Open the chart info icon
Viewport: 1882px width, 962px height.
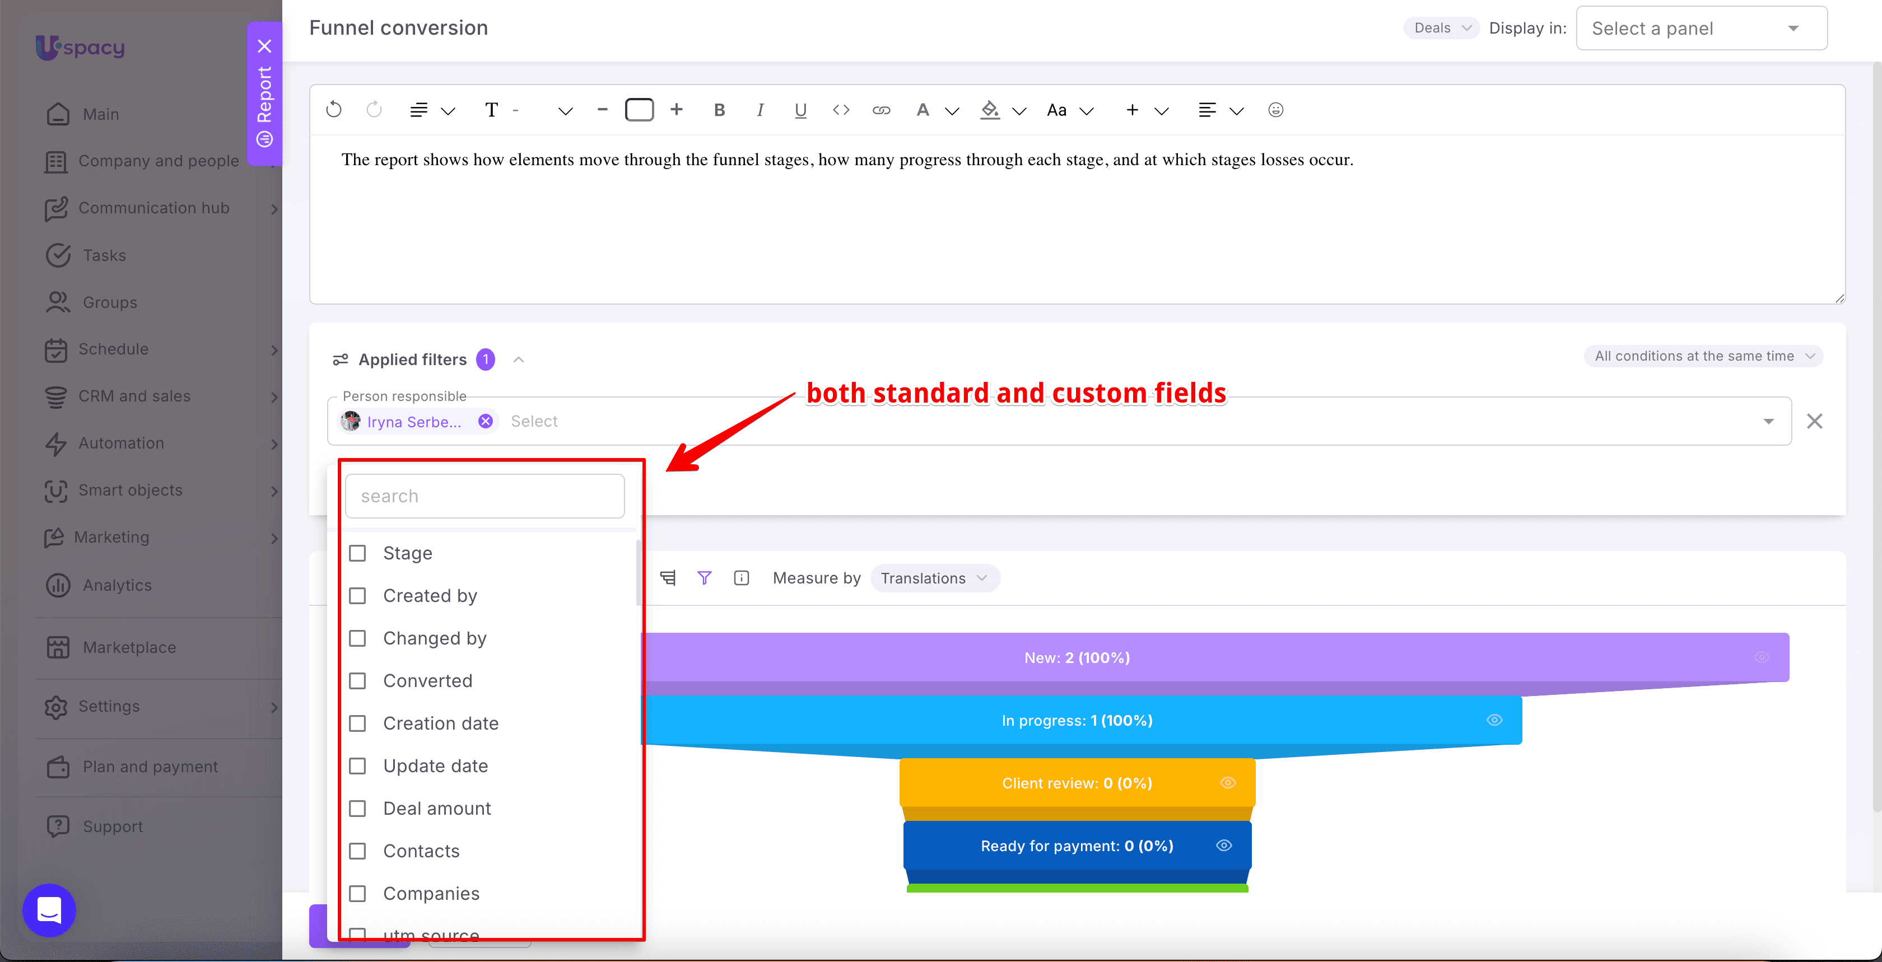pos(742,578)
